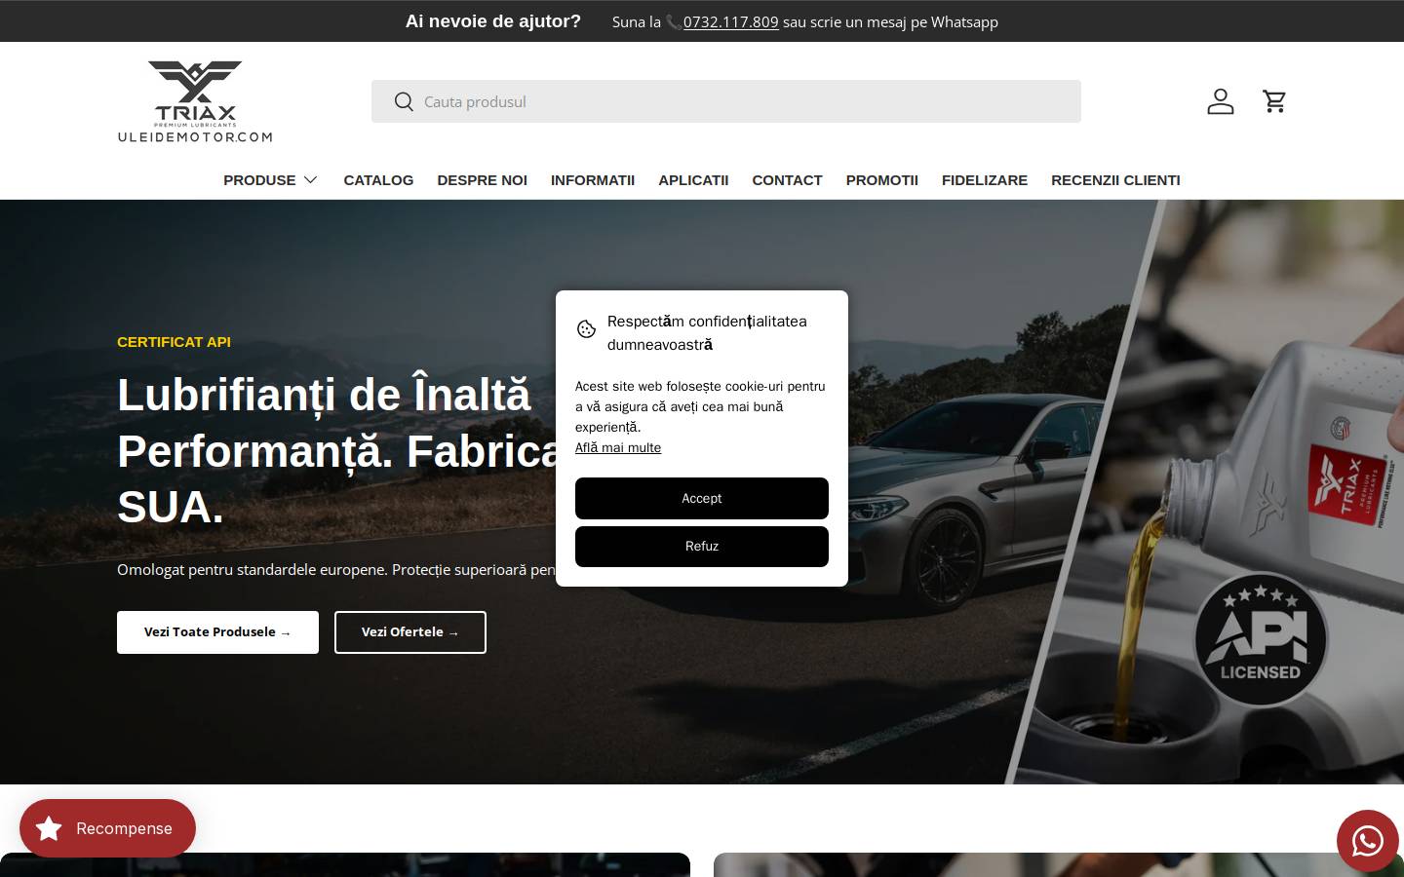This screenshot has height=877, width=1404.
Task: Follow the Află mai multe link
Action: [618, 447]
